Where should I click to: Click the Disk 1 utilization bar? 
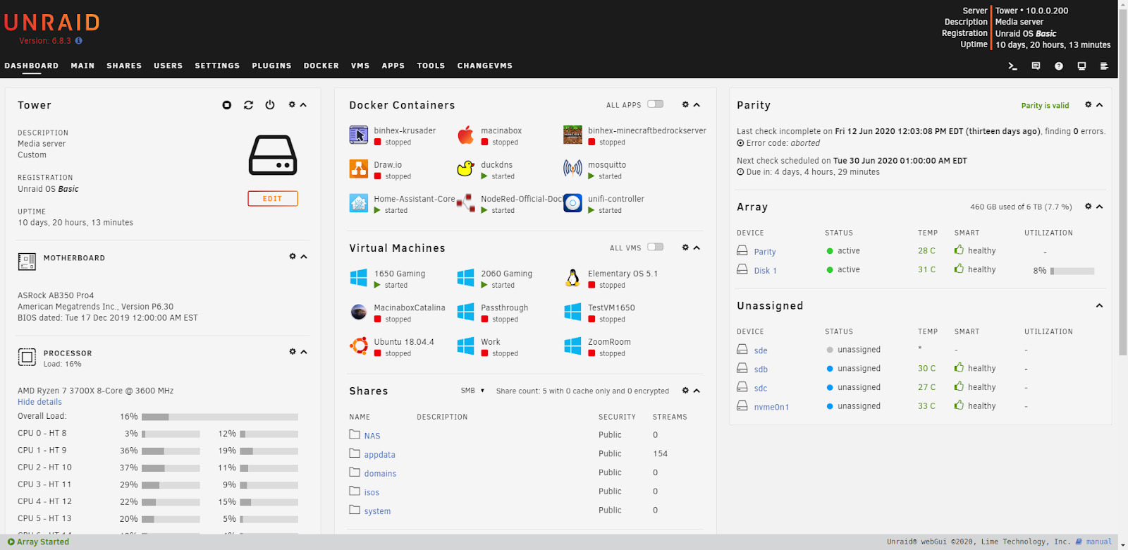[x=1072, y=271]
